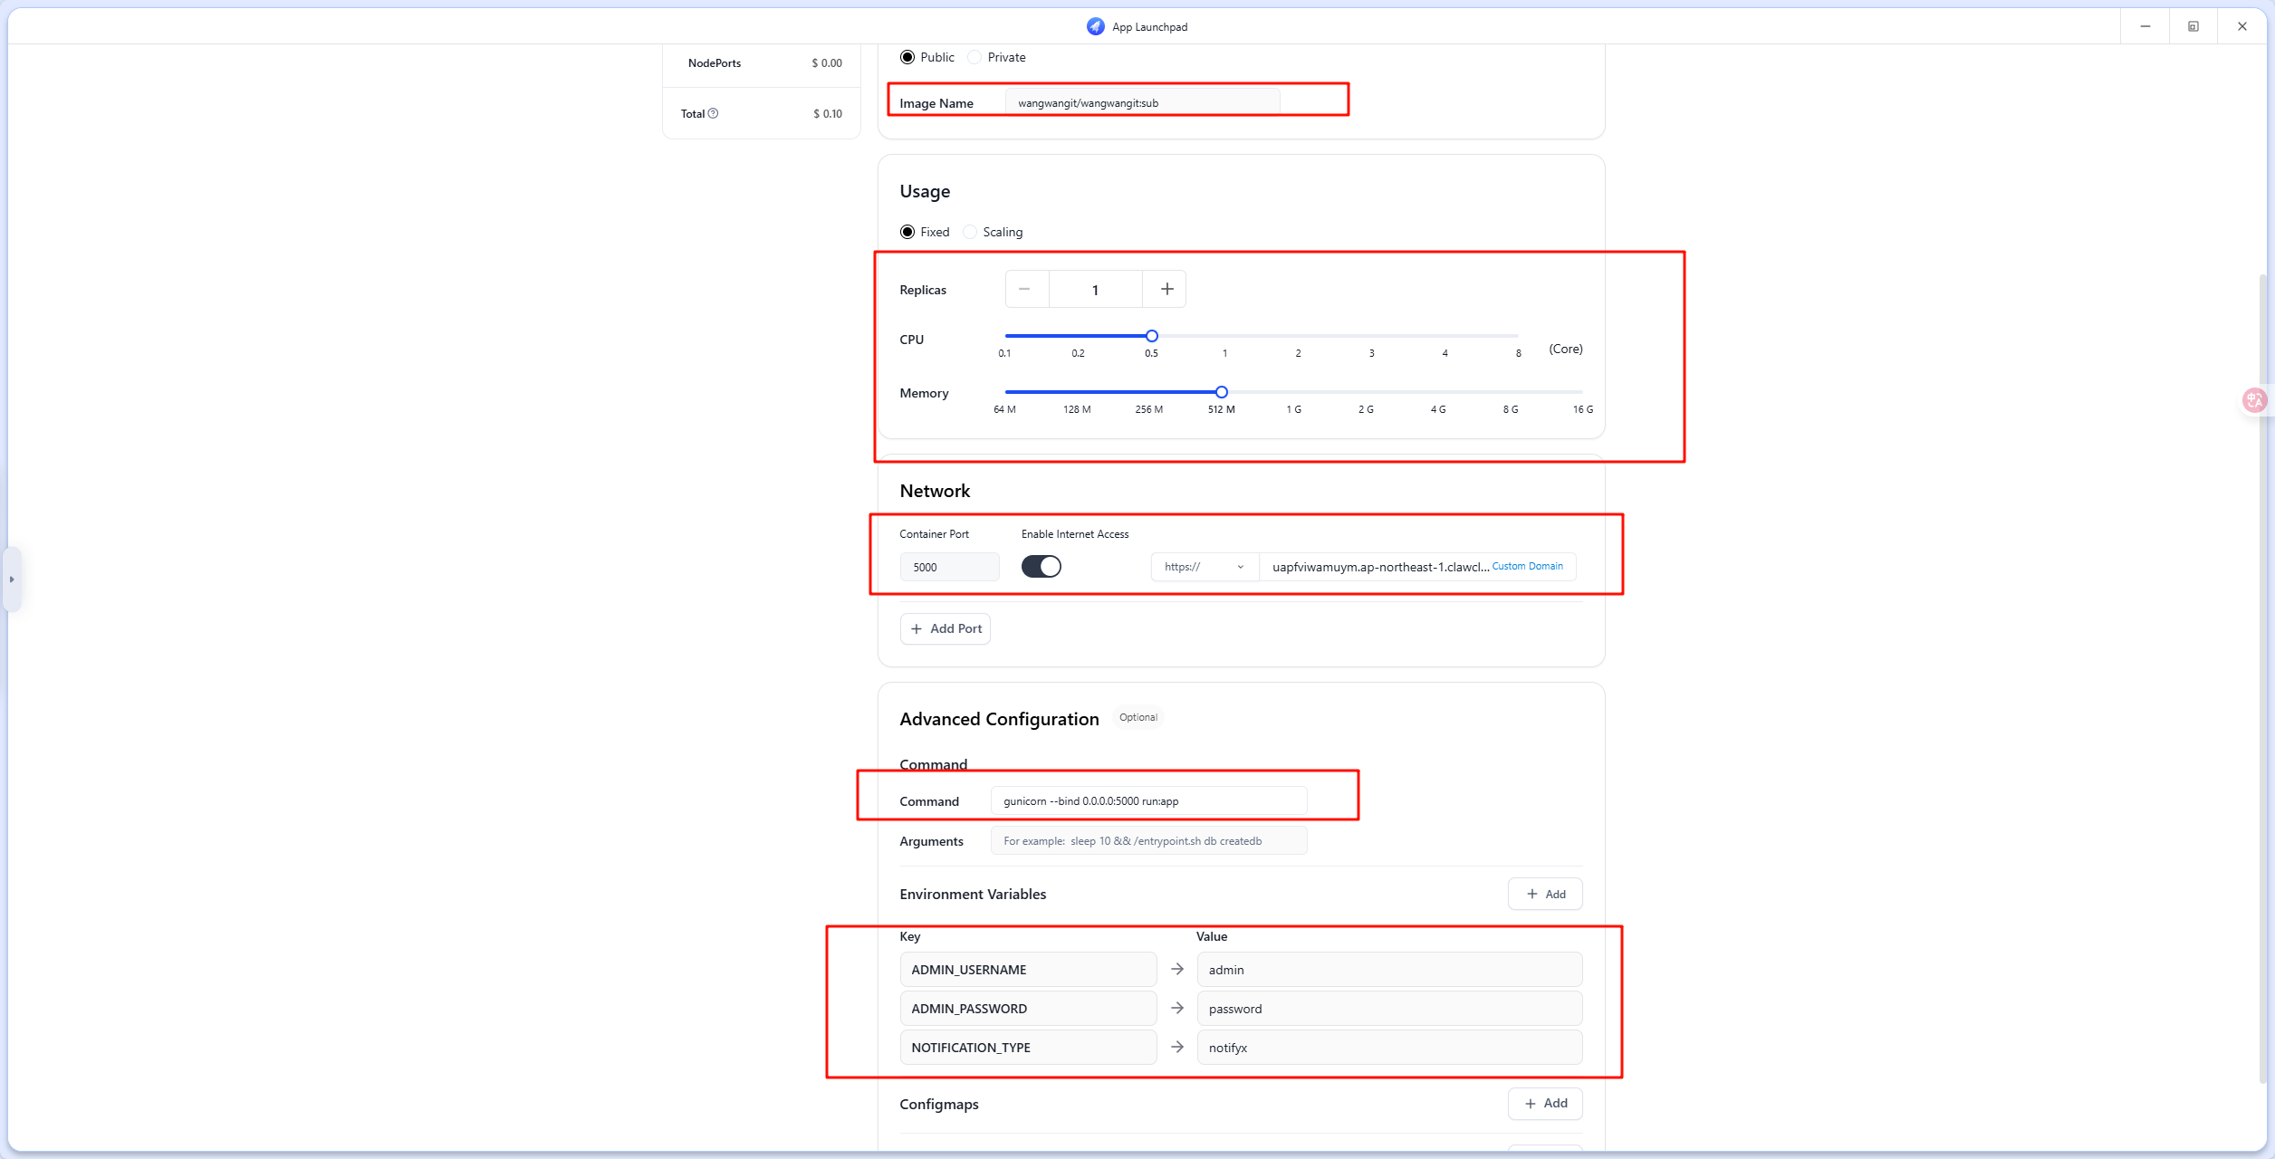The height and width of the screenshot is (1159, 2275).
Task: Decrease replicas with the minus icon
Action: point(1025,289)
